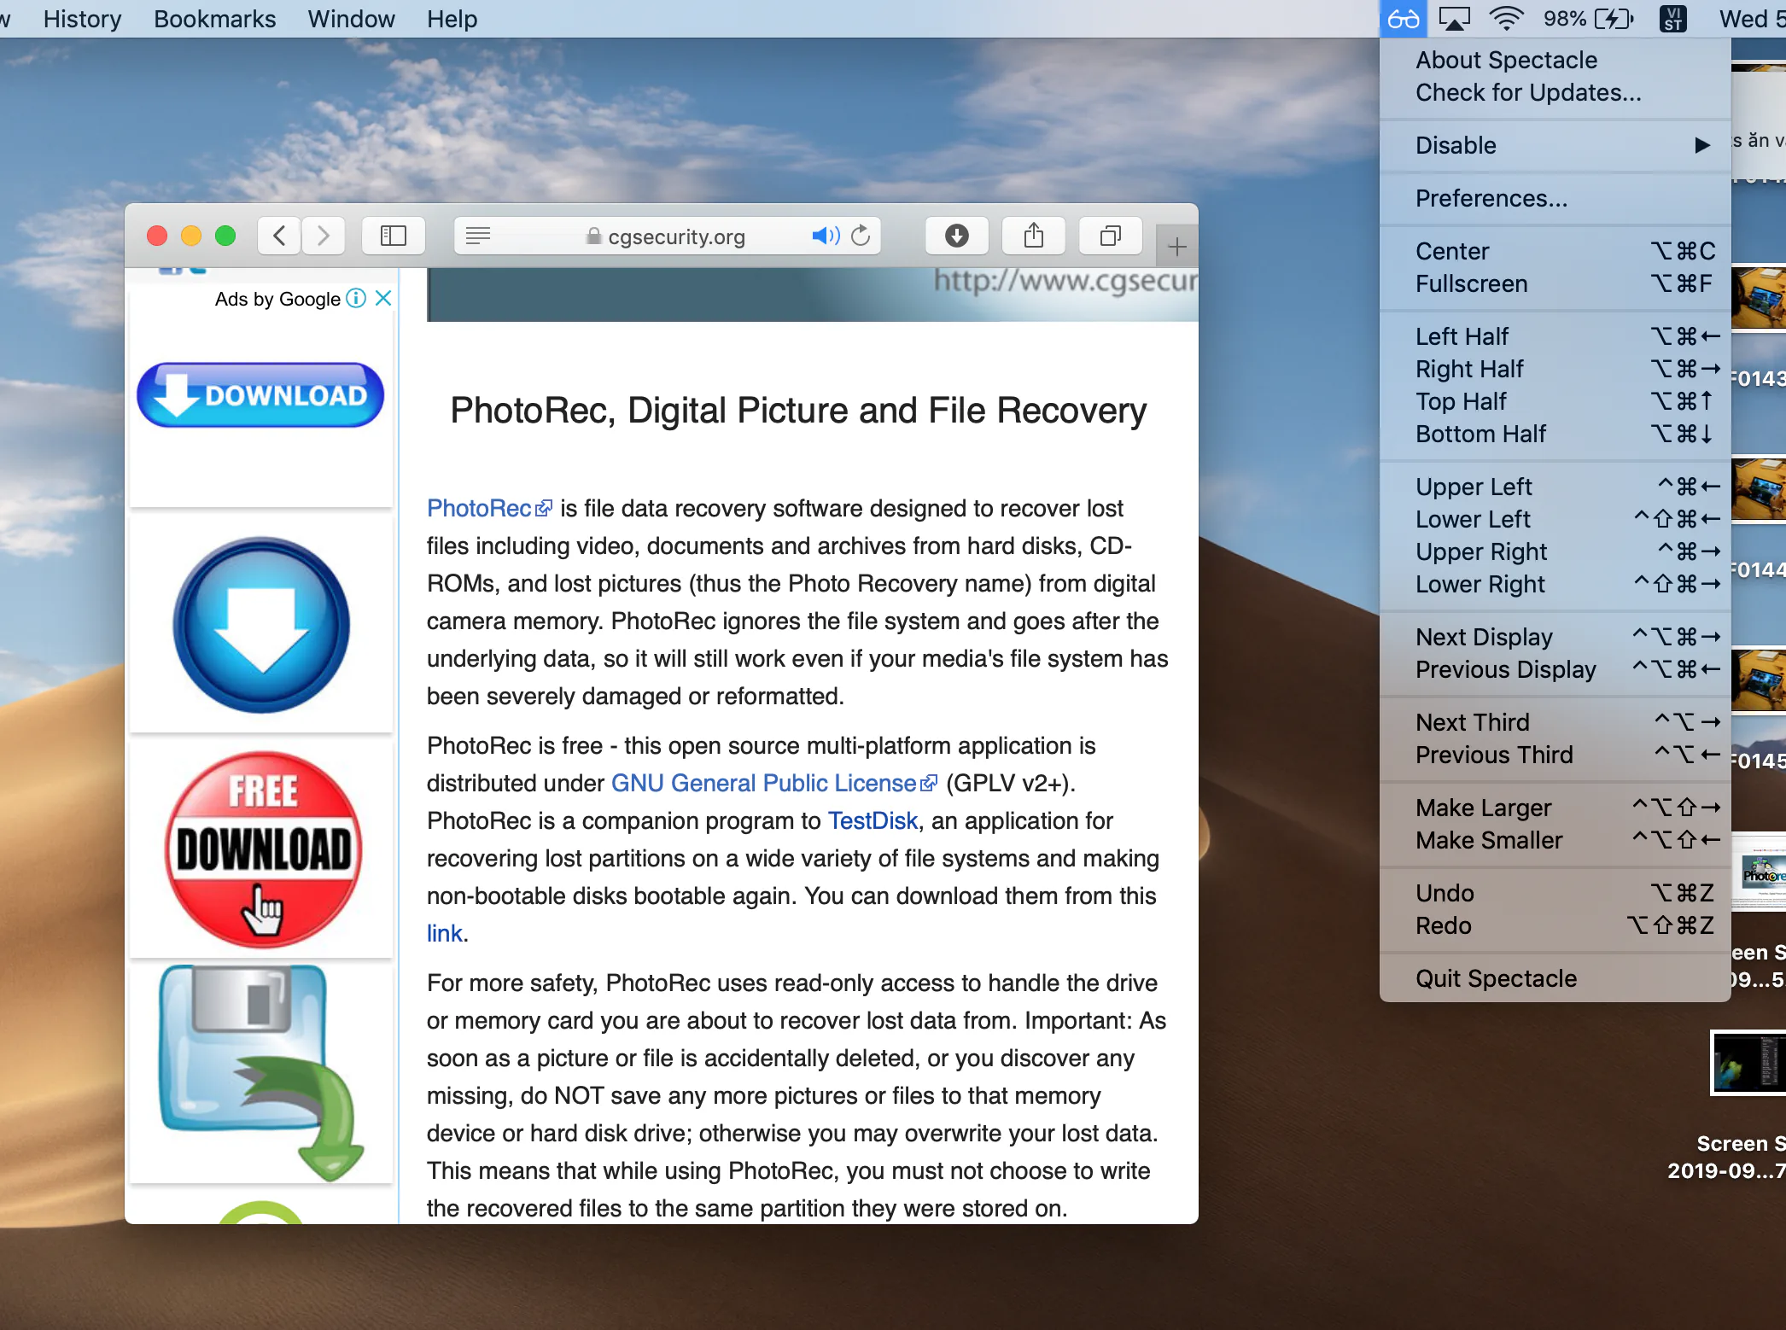Click the Spectacle glasses menu bar icon
The width and height of the screenshot is (1786, 1330).
pyautogui.click(x=1404, y=19)
